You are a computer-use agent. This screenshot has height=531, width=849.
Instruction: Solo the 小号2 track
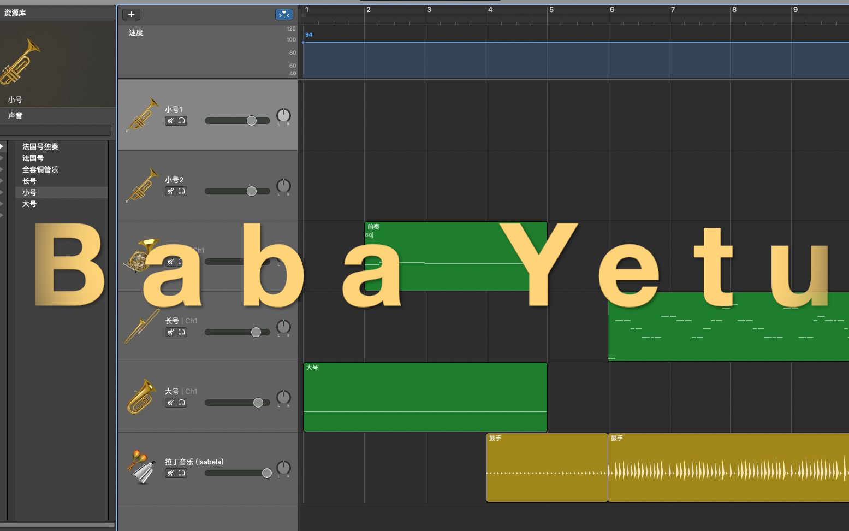[x=181, y=191]
